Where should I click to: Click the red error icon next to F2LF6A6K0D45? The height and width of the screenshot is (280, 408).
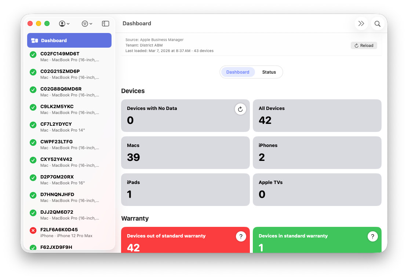[x=33, y=230]
